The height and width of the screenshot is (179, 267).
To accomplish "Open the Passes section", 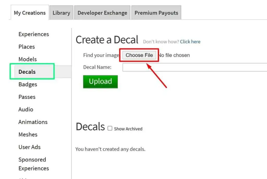I will [27, 97].
